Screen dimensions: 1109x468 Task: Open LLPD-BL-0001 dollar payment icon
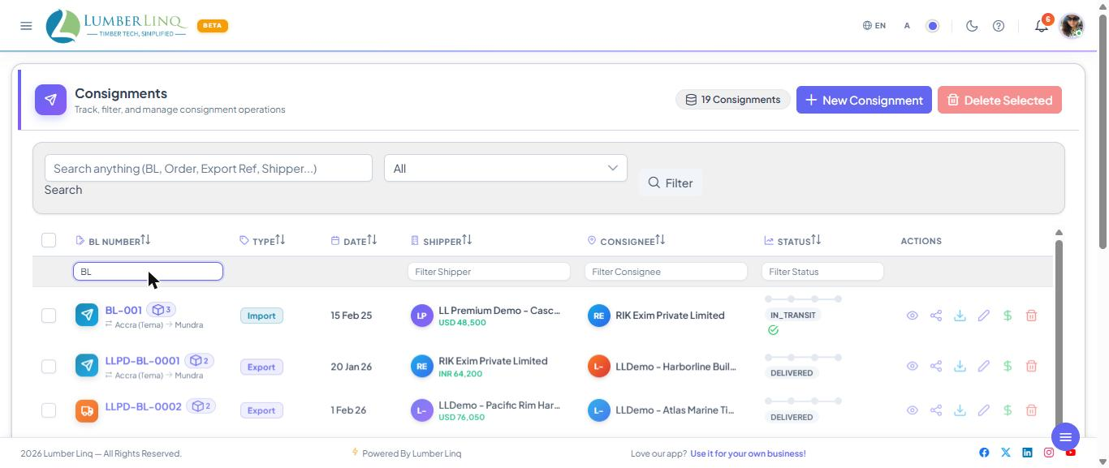click(1008, 367)
